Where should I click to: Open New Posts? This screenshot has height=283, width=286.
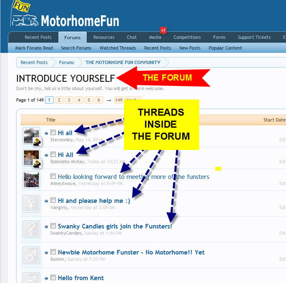tap(190, 48)
